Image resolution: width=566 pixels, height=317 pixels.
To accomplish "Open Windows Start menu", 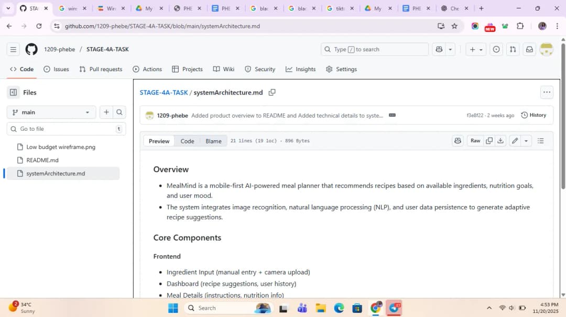I will tap(173, 308).
